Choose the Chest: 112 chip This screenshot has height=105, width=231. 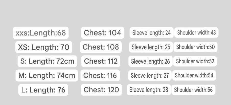tap(101, 61)
